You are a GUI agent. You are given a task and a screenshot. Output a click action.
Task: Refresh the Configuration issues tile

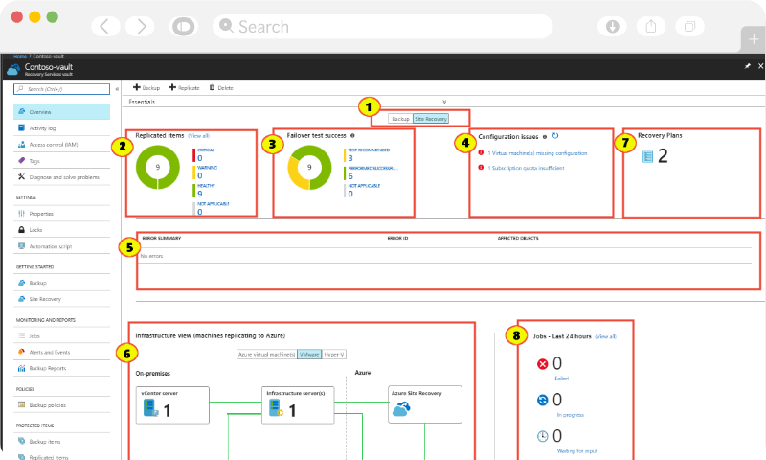[555, 137]
